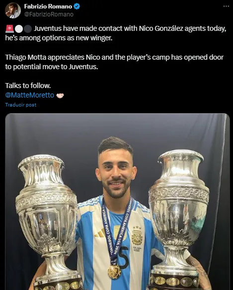
Task: Click the 'Talks to follow.' line
Action: [28, 86]
